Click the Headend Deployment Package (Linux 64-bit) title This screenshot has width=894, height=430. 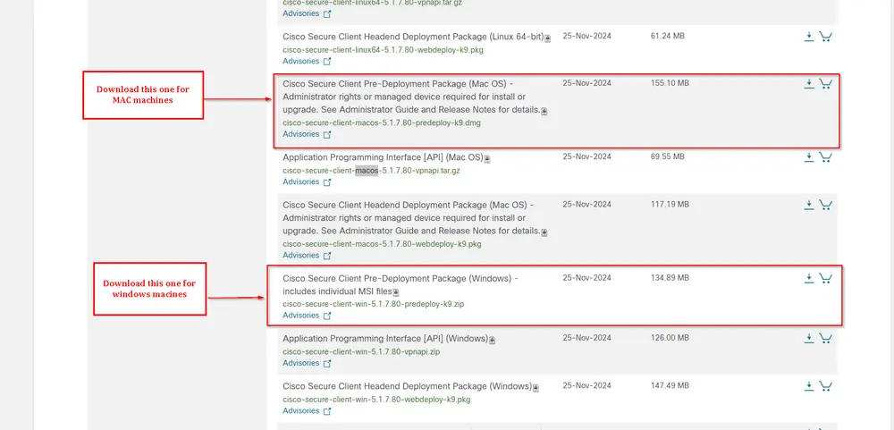point(413,37)
